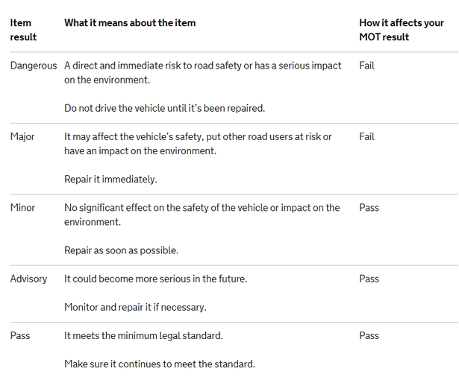Click 'It meets the minimum legal standard.' text

point(143,335)
